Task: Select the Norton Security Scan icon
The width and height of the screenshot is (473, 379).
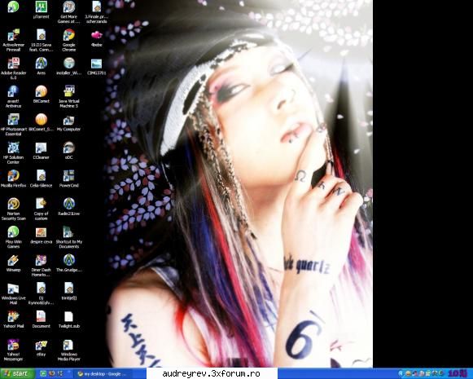Action: pos(13,209)
